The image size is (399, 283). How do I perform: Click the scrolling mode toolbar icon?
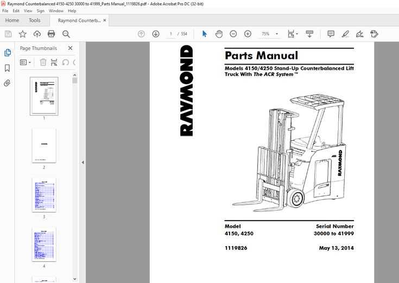click(x=309, y=34)
